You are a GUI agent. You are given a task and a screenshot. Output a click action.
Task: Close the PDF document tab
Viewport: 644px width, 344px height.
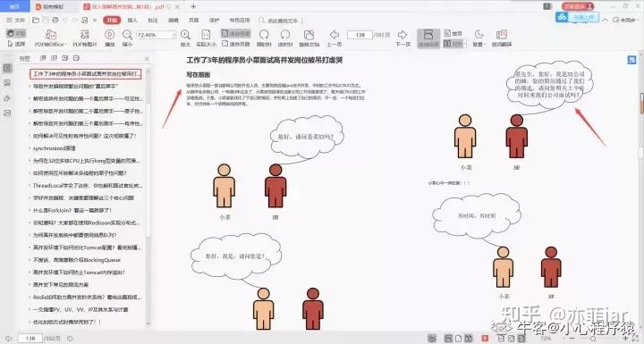pos(177,6)
